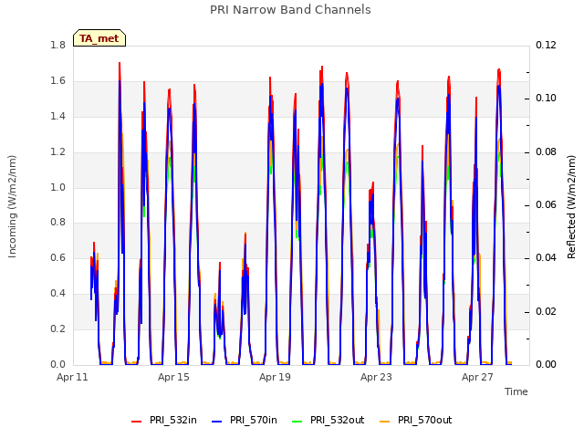Click the orange PRI_570out legend swatch
Viewport: 584px width, 438px height.
pos(385,422)
